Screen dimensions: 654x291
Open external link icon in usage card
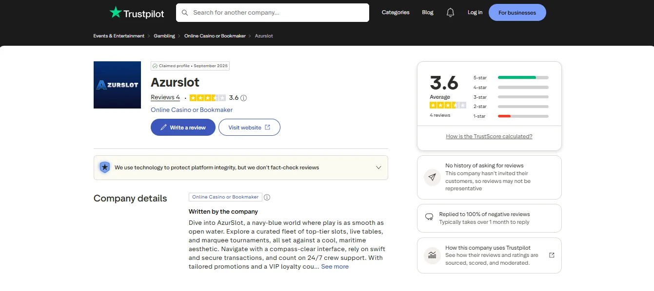tap(552, 255)
